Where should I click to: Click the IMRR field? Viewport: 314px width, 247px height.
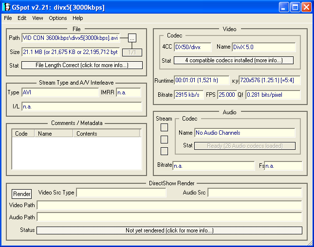[129, 92]
